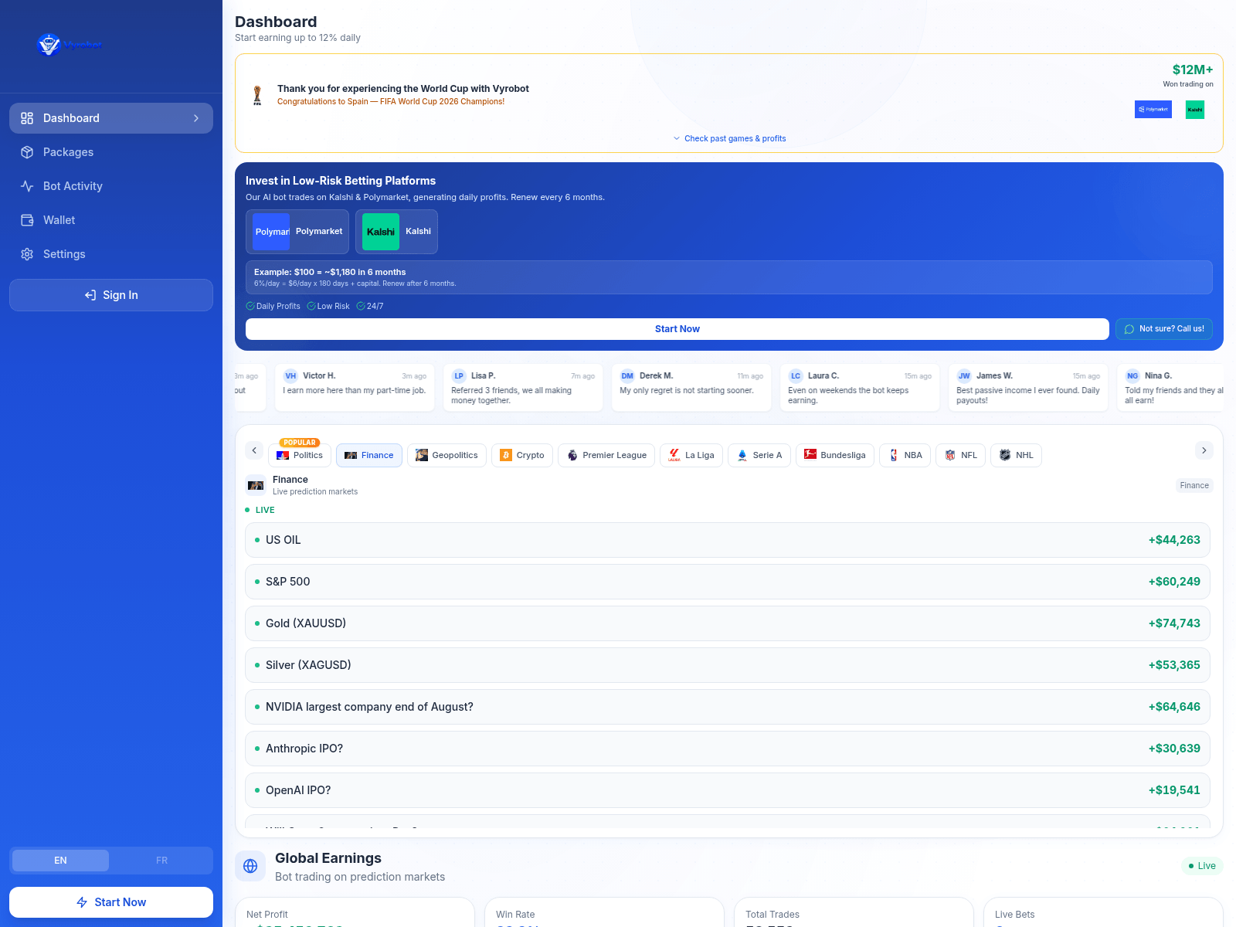Click the Sign In button
The image size is (1236, 927).
click(x=111, y=295)
